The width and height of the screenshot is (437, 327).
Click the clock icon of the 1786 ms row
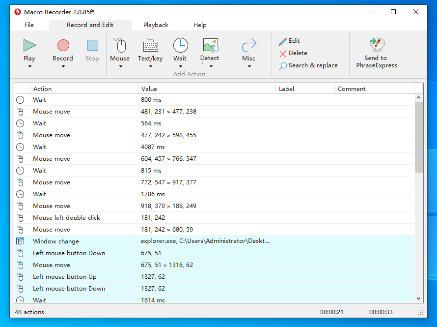[x=20, y=194]
